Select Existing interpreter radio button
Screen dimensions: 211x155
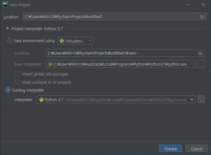coord(8,90)
